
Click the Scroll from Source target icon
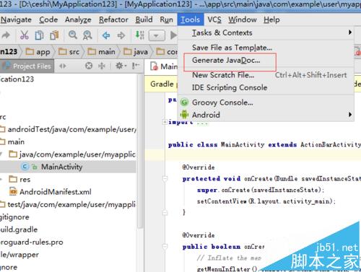click(89, 66)
